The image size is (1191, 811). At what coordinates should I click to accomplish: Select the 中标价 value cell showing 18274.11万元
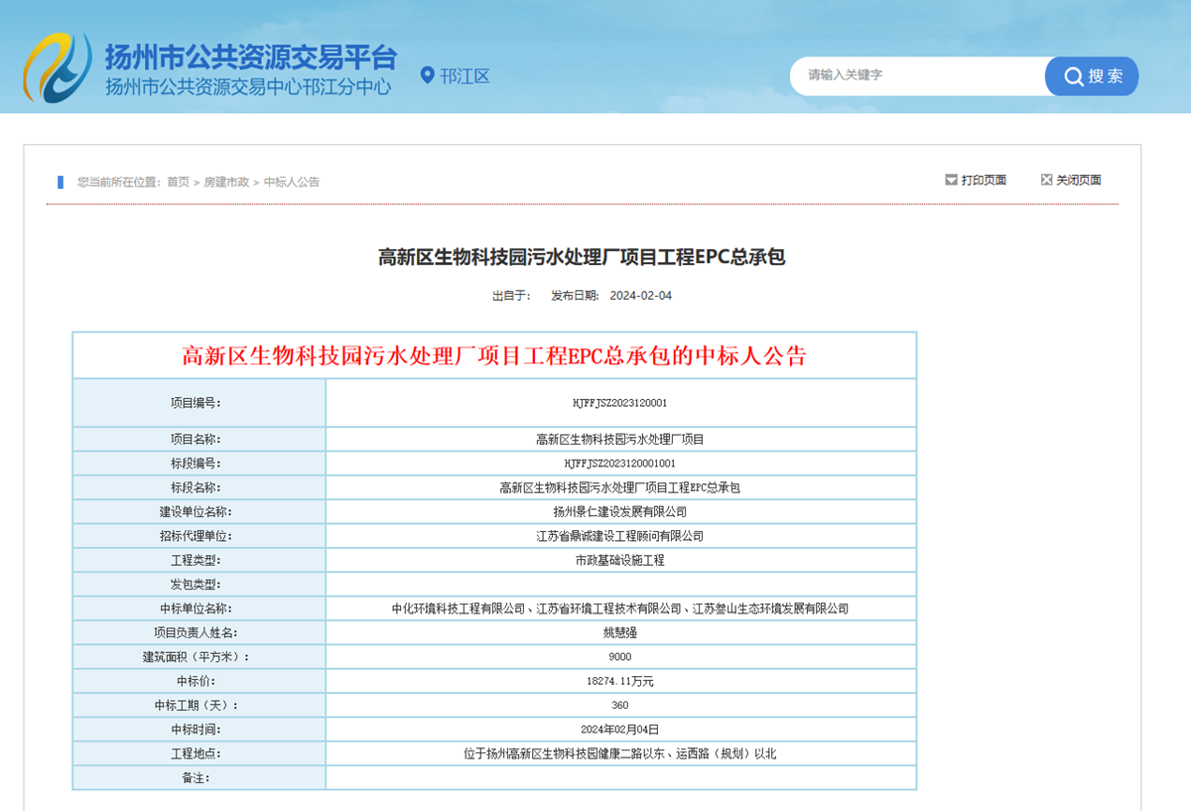(x=620, y=681)
